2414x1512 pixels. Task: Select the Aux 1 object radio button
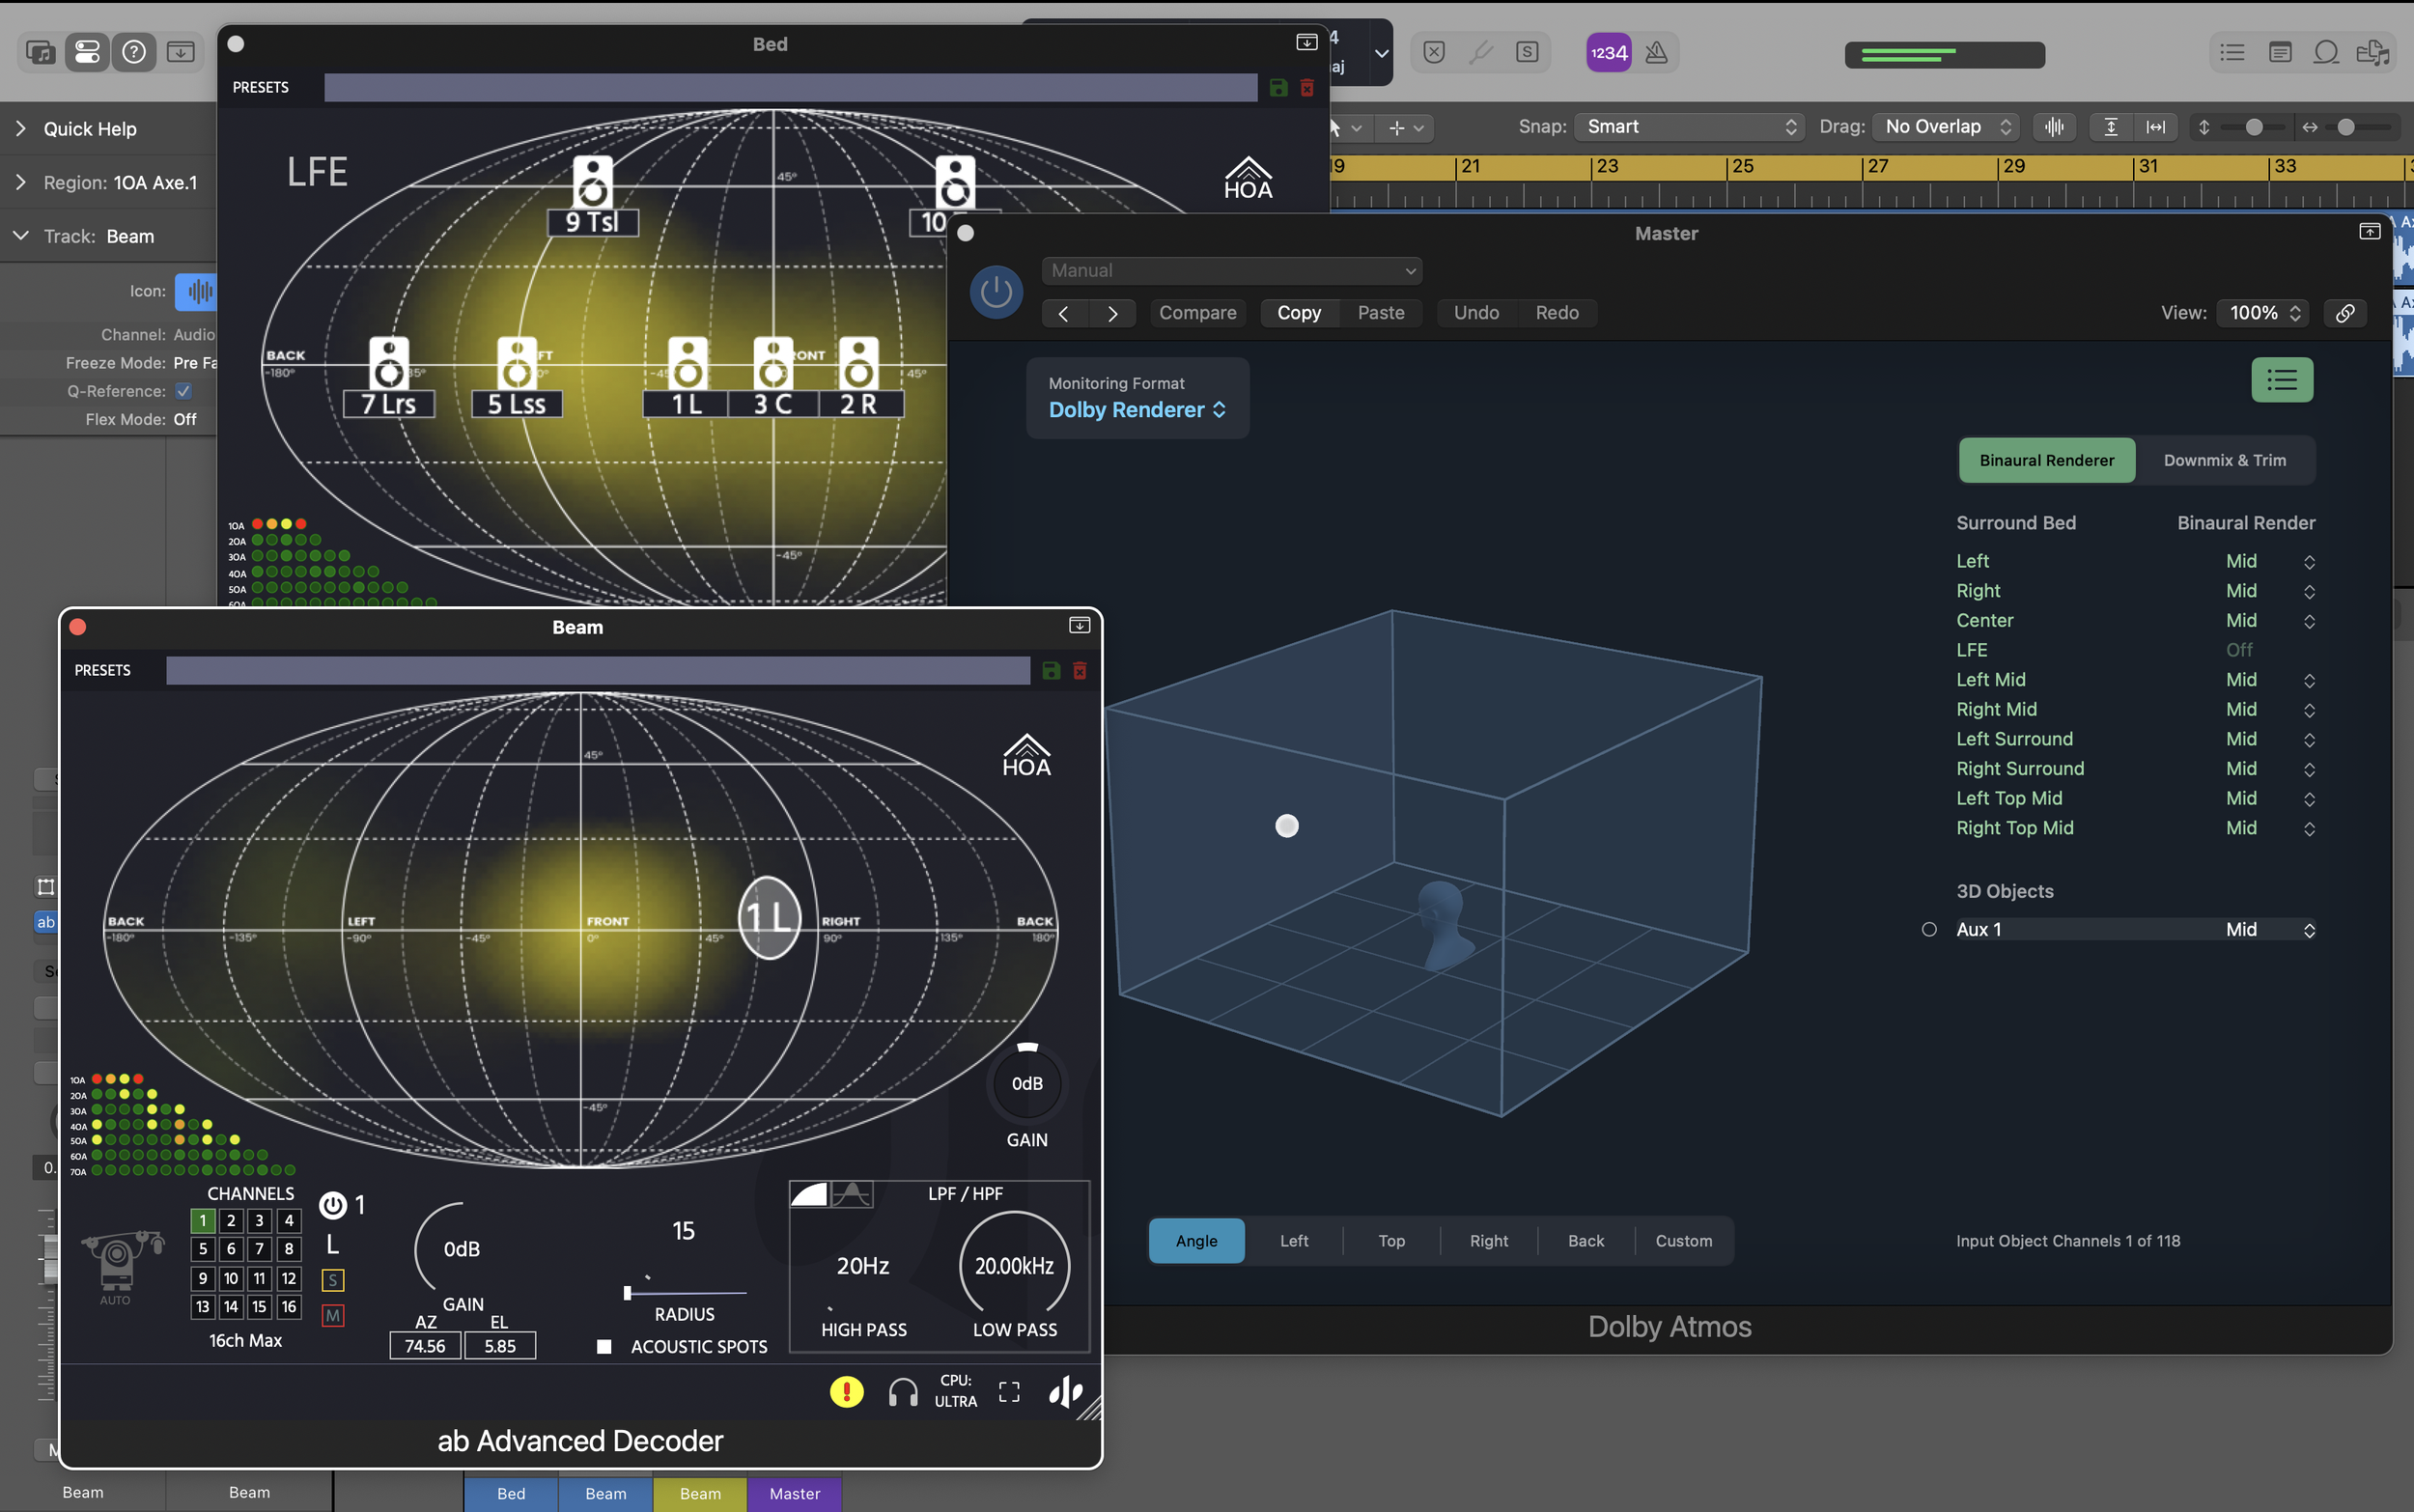(1929, 930)
